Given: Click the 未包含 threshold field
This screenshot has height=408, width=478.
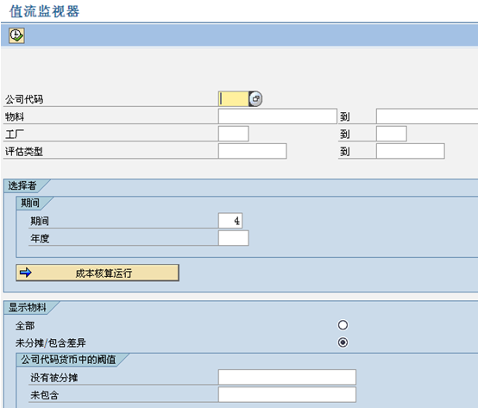Looking at the screenshot, I should coord(287,394).
